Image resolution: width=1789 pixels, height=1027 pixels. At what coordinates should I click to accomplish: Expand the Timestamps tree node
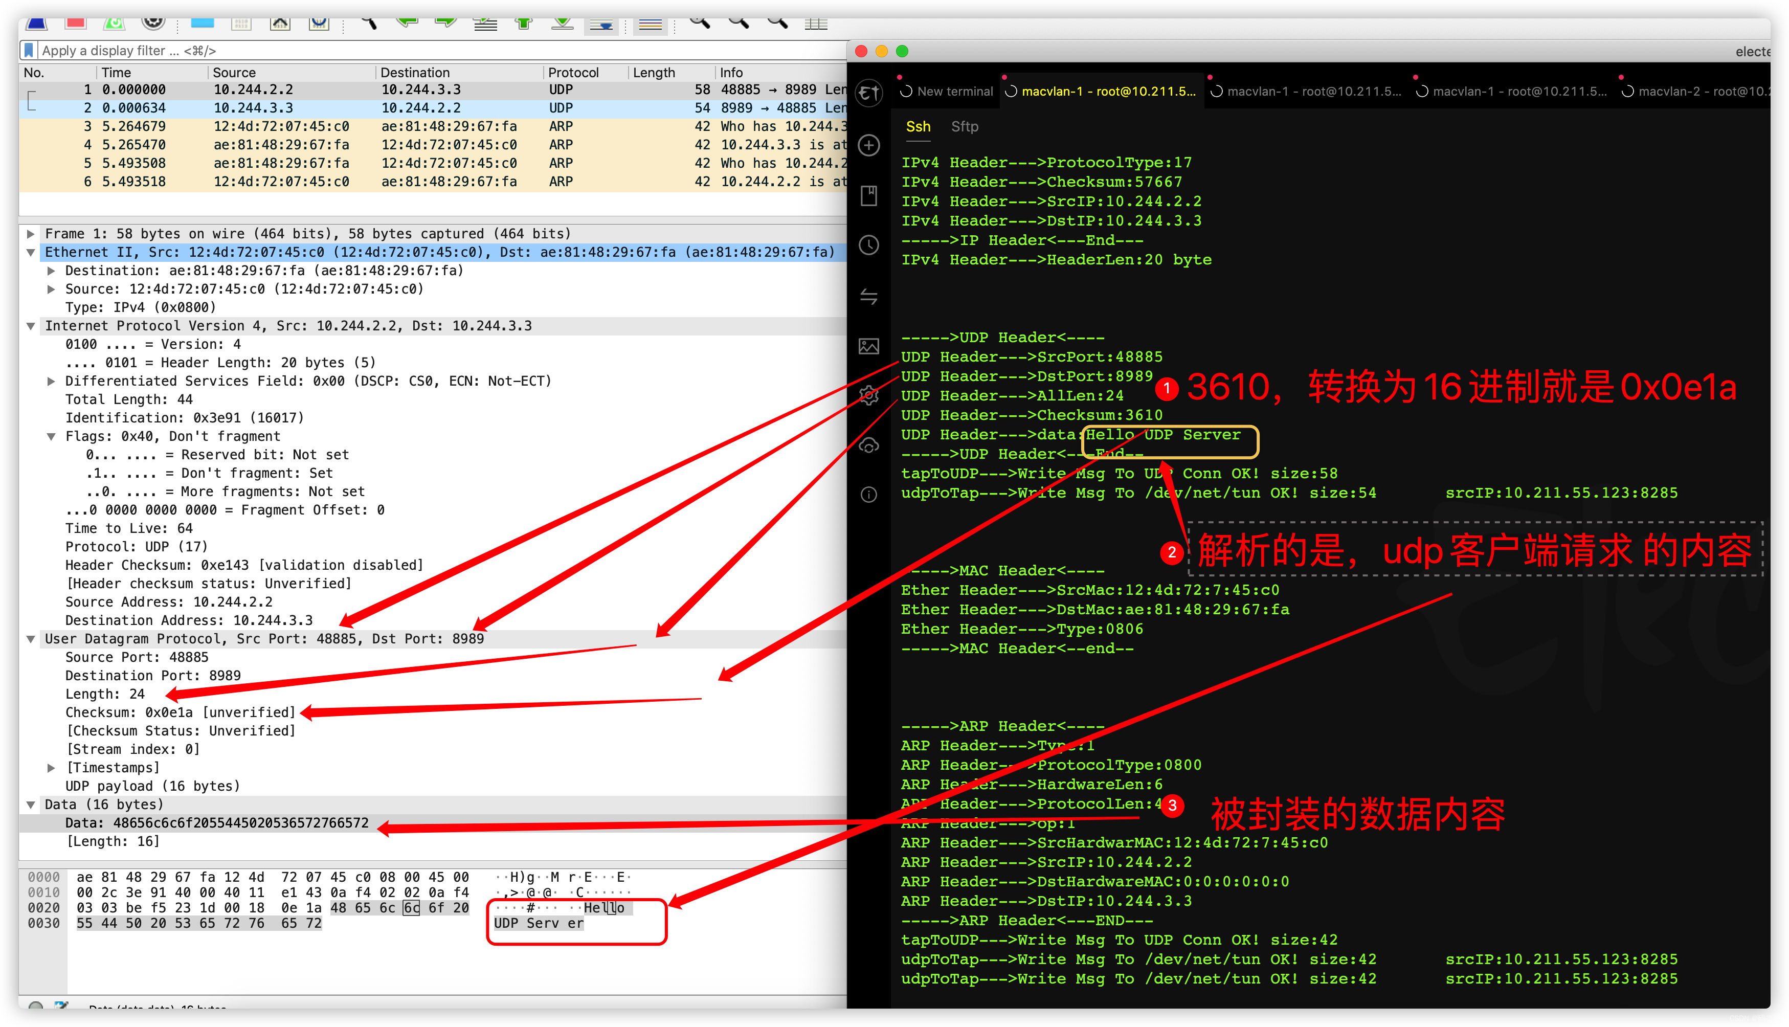click(x=51, y=767)
